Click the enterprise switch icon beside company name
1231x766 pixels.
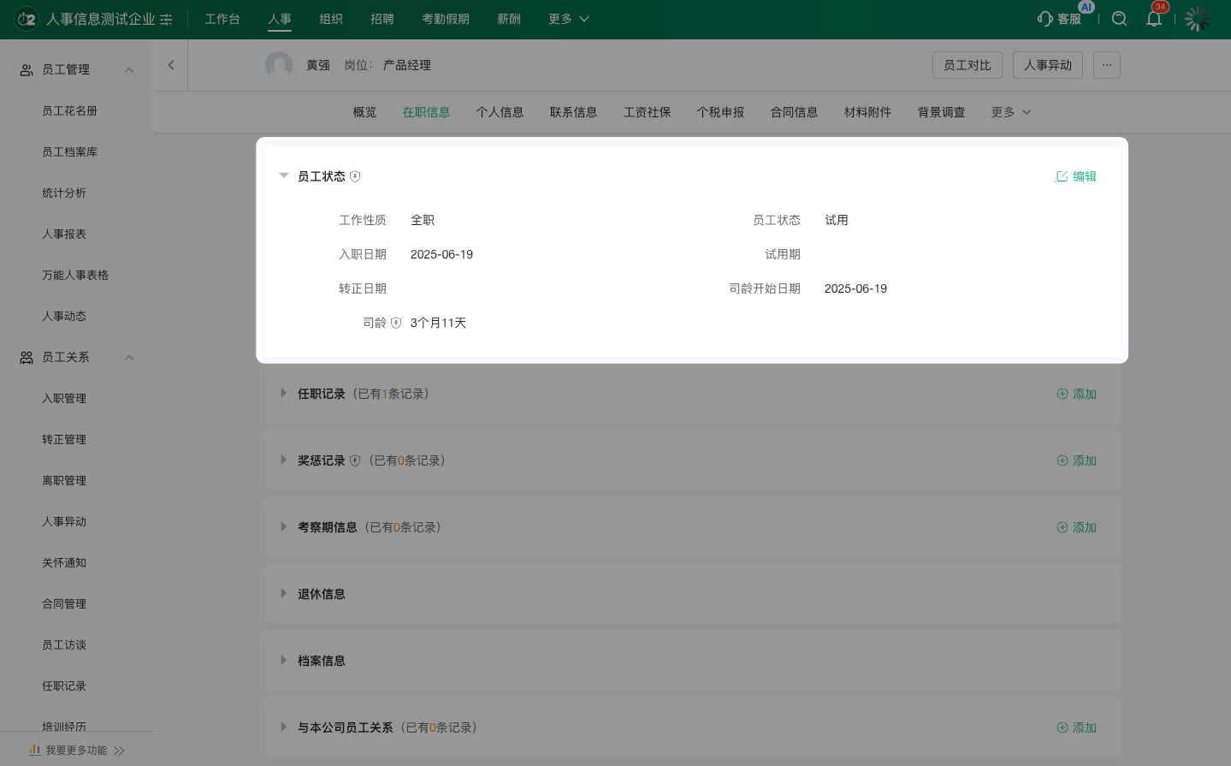coord(166,20)
